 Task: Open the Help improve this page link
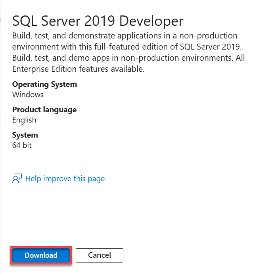coord(65,178)
